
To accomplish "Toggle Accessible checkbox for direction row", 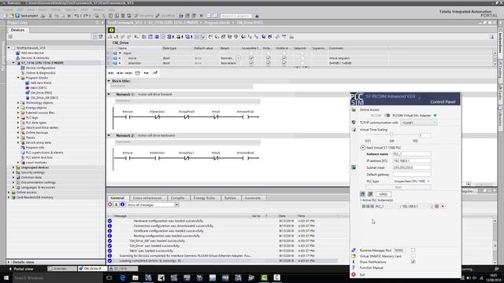I will [251, 63].
